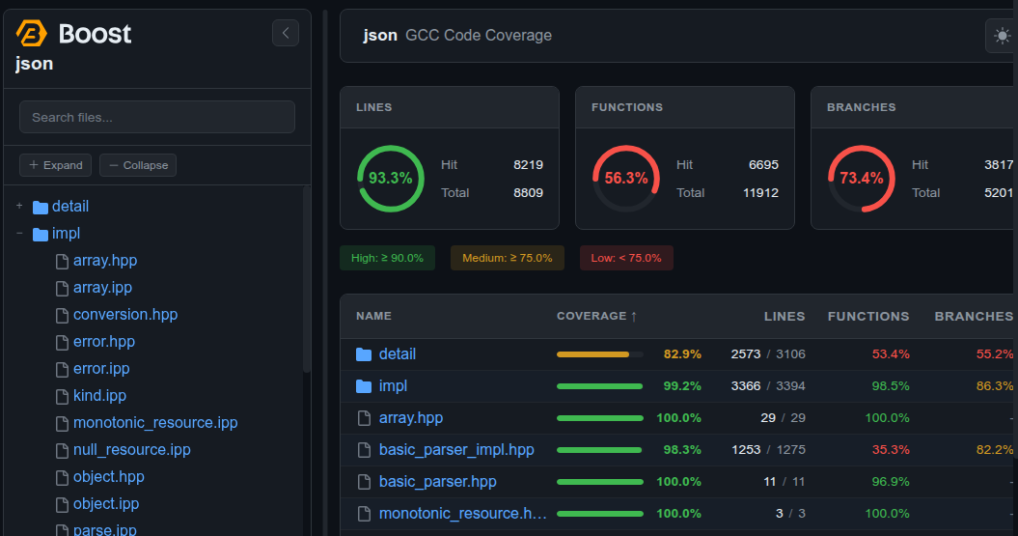The height and width of the screenshot is (536, 1018).
Task: Filter by Low < 75.0% legend
Action: 626,258
